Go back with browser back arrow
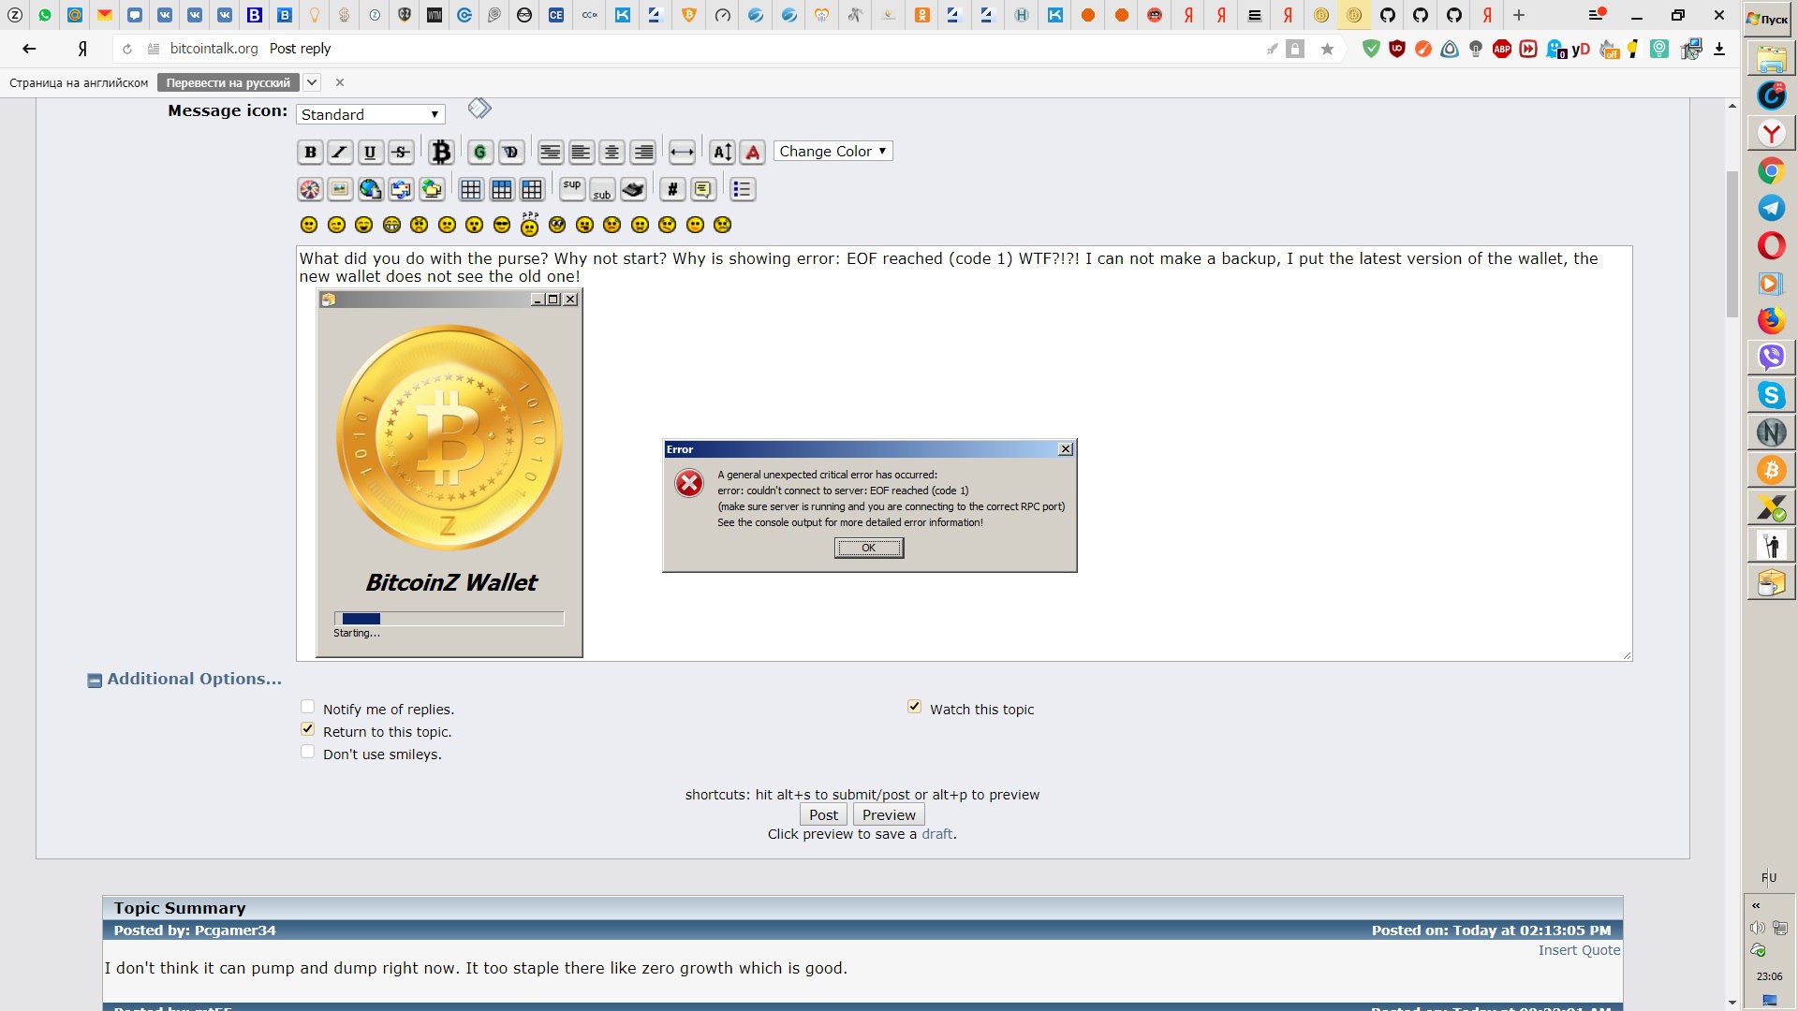The width and height of the screenshot is (1798, 1011). tap(29, 49)
